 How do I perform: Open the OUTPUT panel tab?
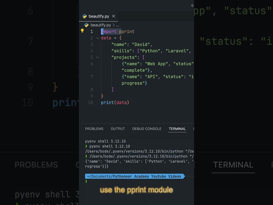pos(118,129)
